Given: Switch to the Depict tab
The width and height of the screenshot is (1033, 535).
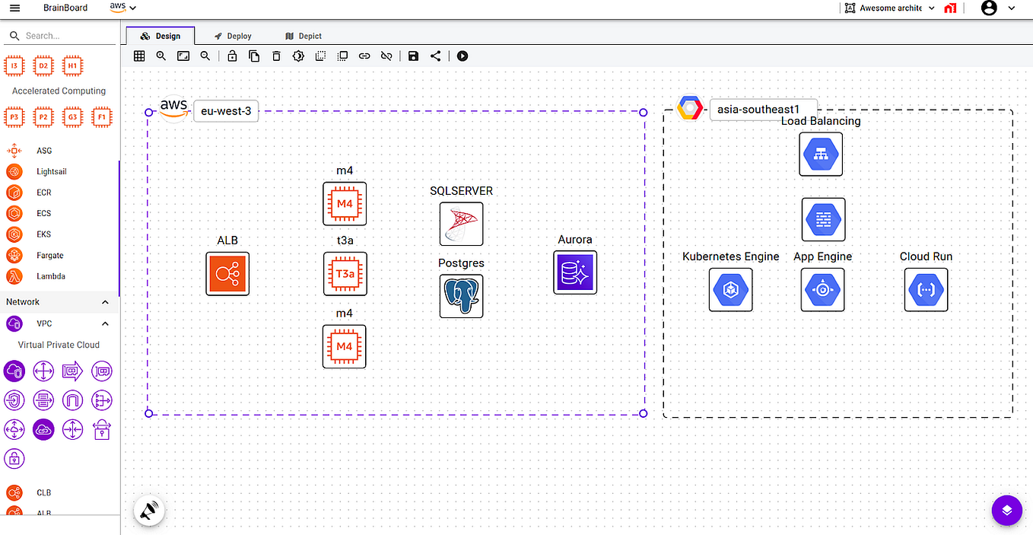Looking at the screenshot, I should 303,35.
